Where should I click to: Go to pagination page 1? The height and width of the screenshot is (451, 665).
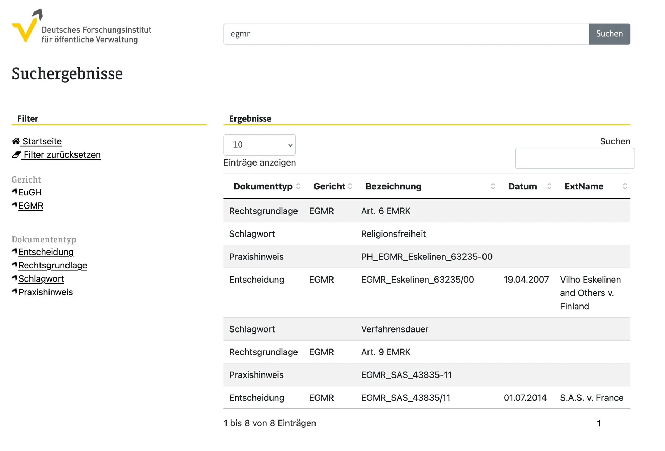599,423
